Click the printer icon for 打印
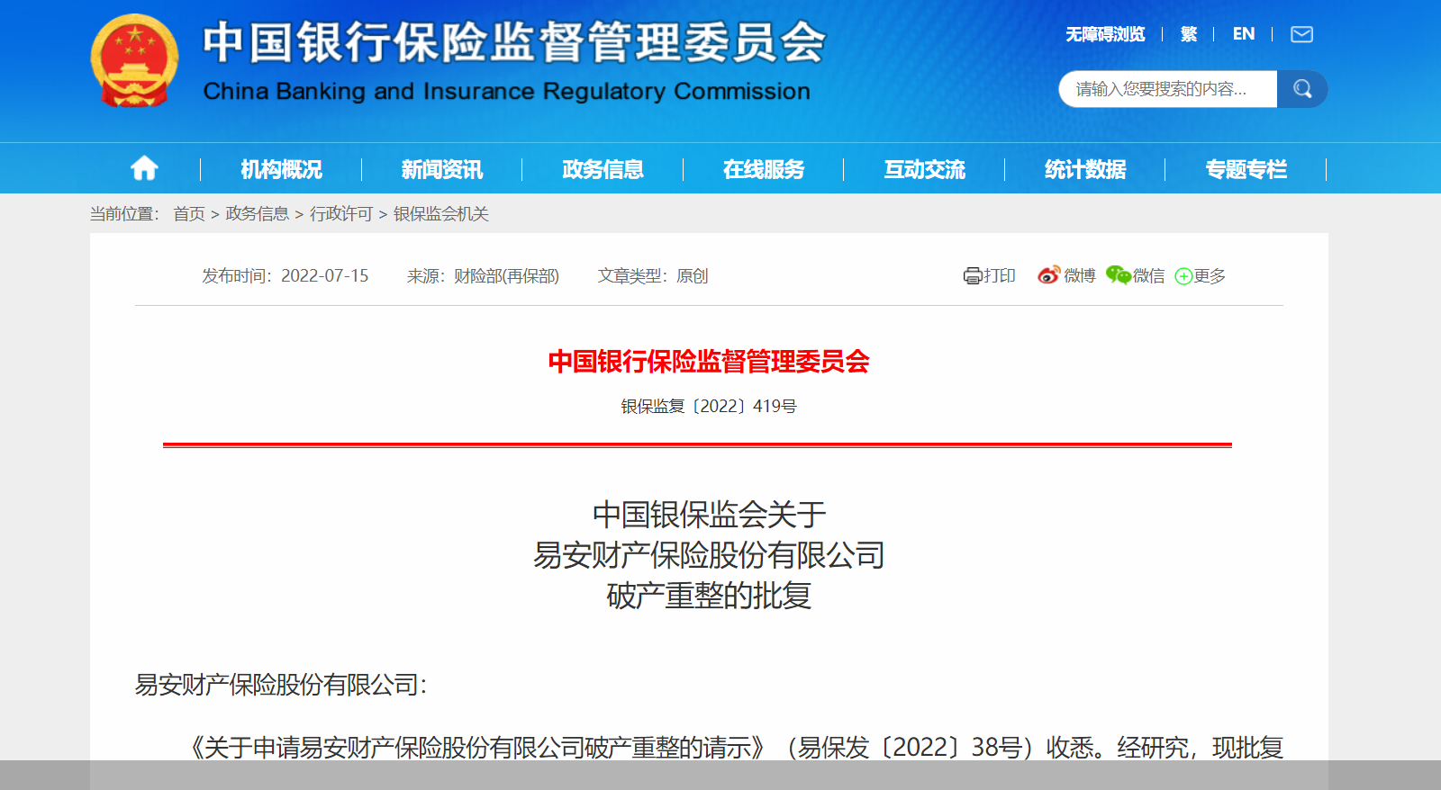Screen dimensions: 1441x790 pyautogui.click(x=973, y=276)
